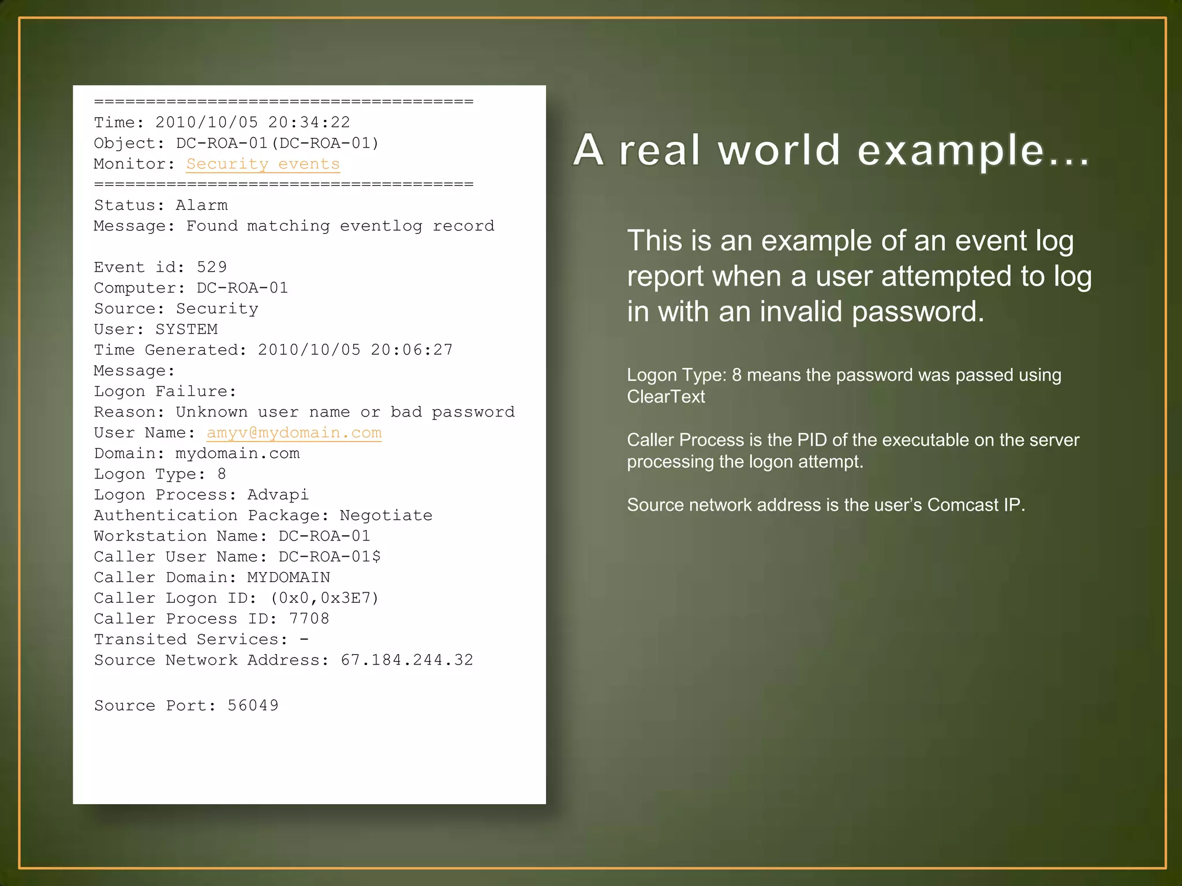Click the Event id: 529 line
This screenshot has width=1182, height=886.
(x=160, y=267)
